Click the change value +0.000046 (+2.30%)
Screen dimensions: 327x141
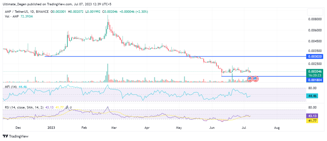pyautogui.click(x=134, y=12)
